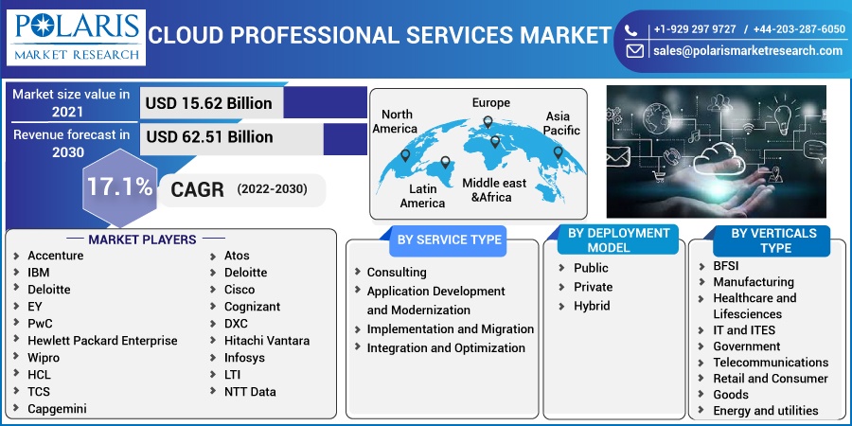
Task: Click the IT and ITES vertical
Action: click(x=744, y=330)
